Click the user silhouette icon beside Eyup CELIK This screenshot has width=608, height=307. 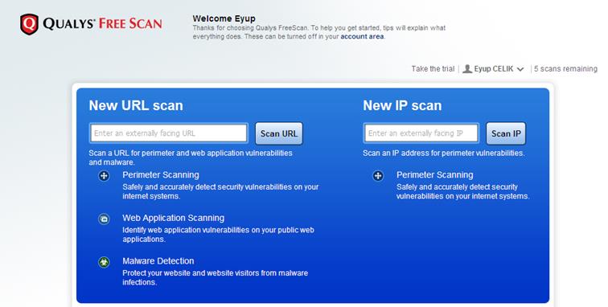[x=467, y=69]
